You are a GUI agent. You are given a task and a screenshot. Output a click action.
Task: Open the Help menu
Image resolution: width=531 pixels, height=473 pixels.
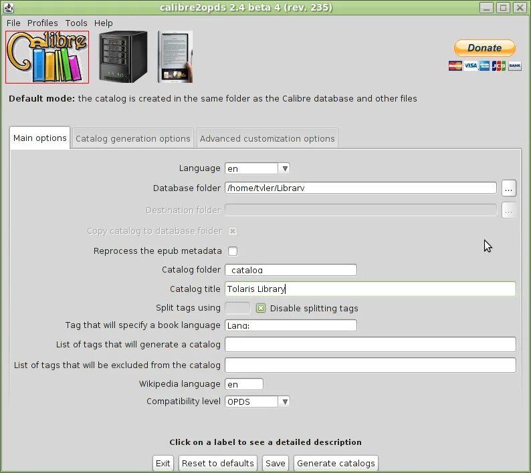coord(103,23)
